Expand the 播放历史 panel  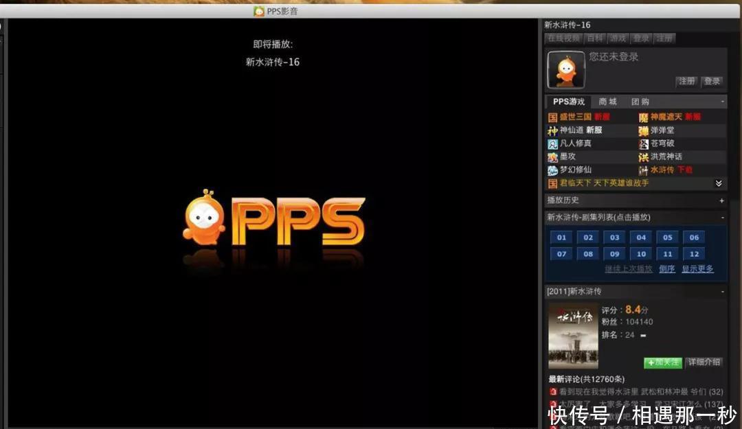coord(721,200)
